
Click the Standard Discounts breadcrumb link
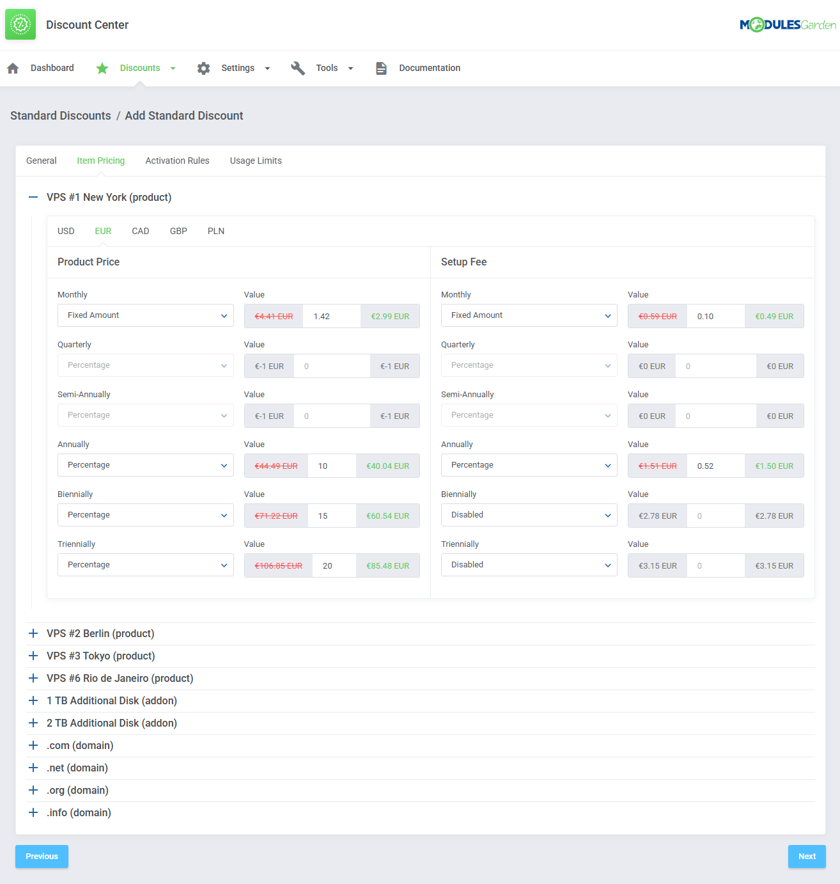(61, 116)
